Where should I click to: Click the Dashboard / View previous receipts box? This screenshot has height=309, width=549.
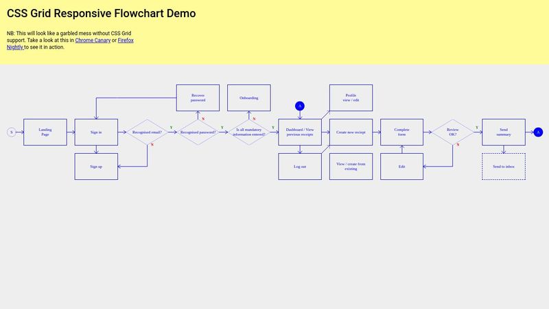click(x=299, y=132)
